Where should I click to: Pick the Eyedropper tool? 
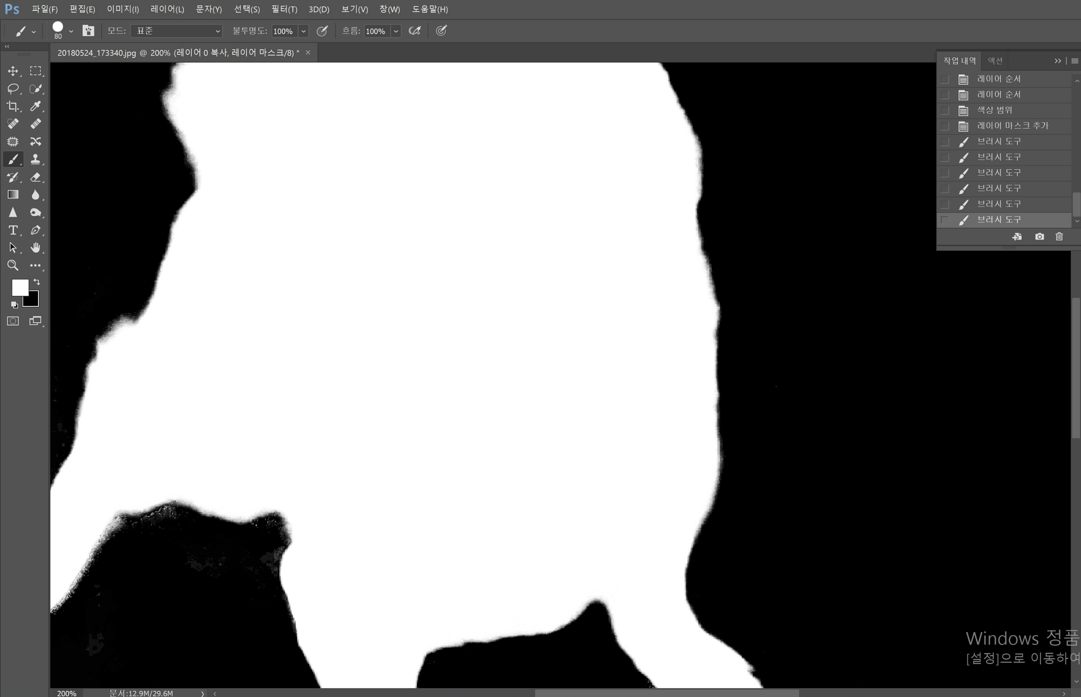[35, 106]
